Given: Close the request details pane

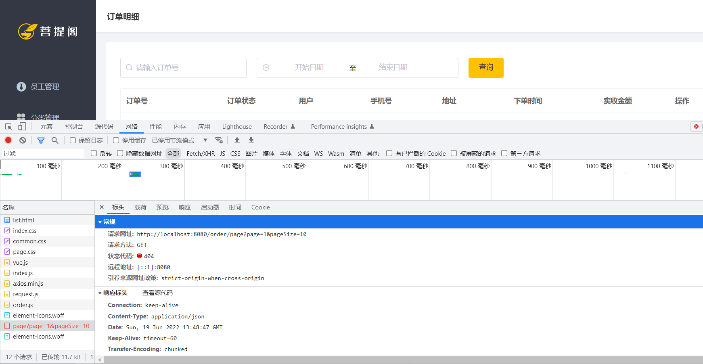Looking at the screenshot, I should tap(102, 207).
